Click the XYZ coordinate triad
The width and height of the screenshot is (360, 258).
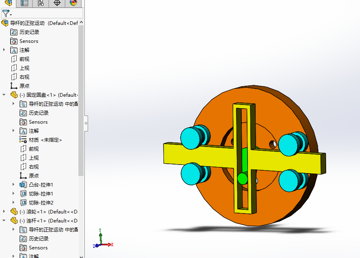pos(103,238)
